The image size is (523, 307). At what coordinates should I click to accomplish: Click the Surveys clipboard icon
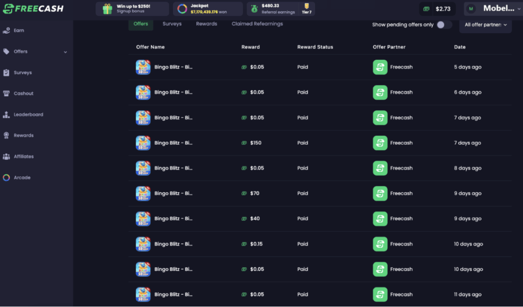[6, 73]
